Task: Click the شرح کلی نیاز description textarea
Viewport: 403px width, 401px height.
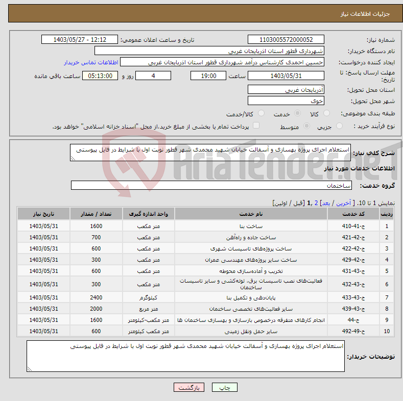Action: [210, 153]
